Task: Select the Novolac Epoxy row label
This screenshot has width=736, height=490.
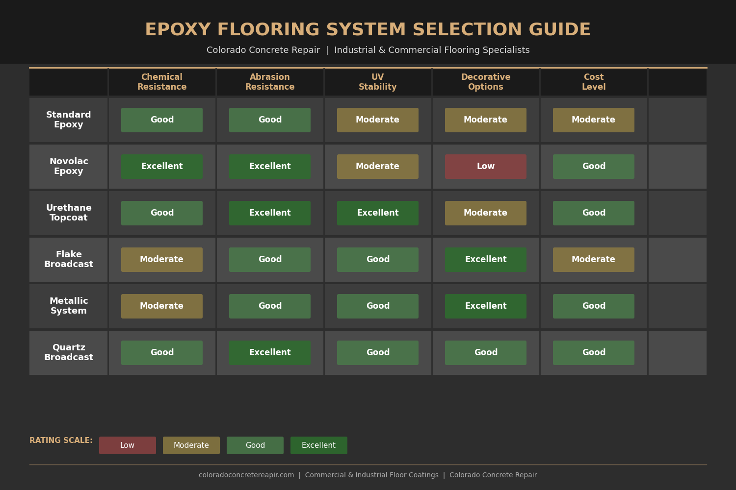Action: point(68,166)
